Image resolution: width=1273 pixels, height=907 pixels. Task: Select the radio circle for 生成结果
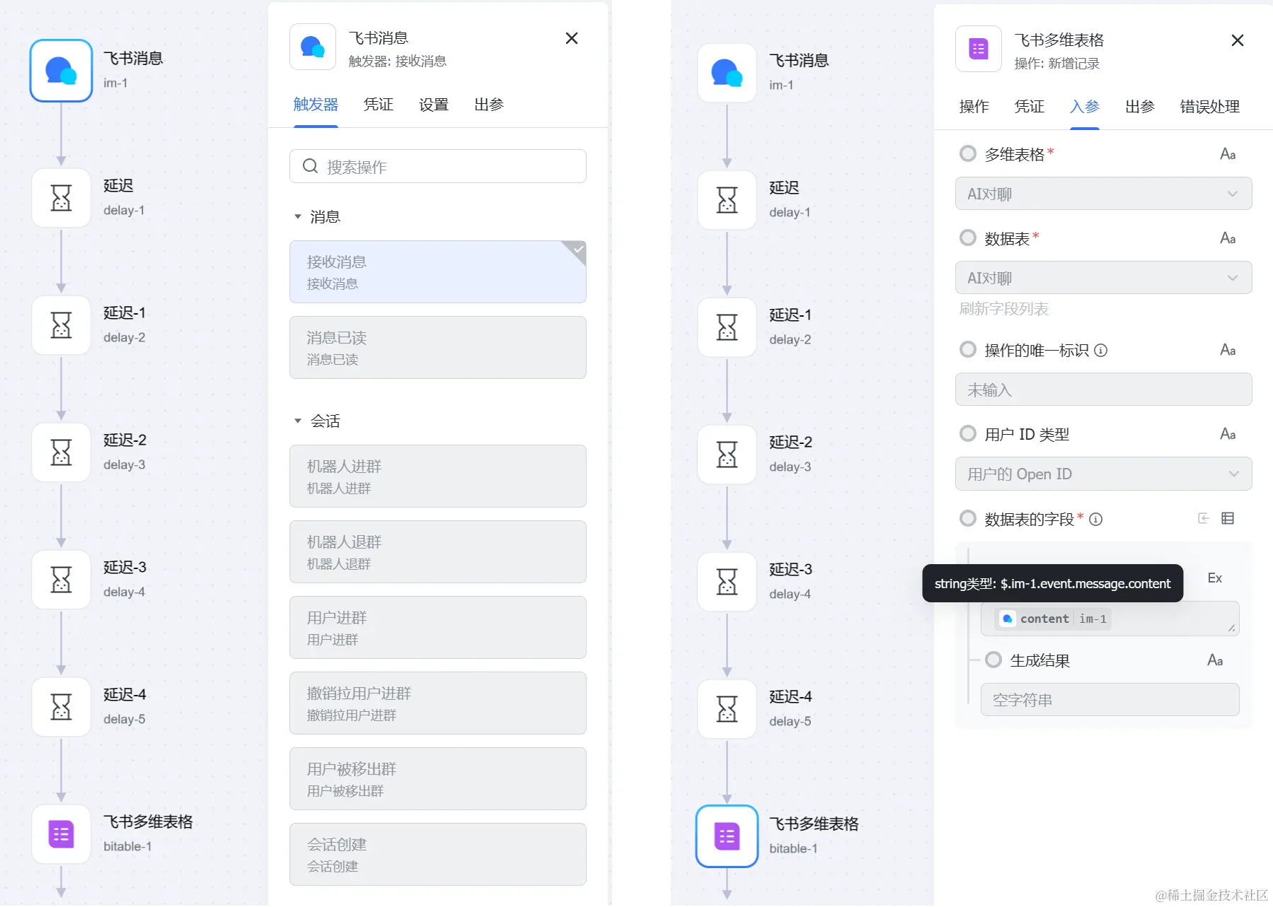coord(993,660)
